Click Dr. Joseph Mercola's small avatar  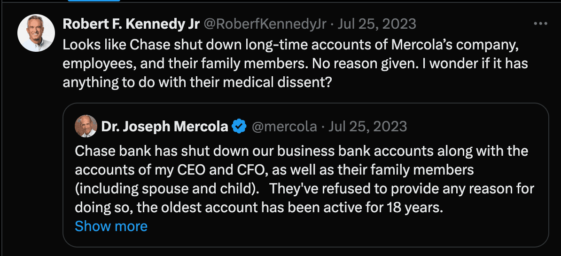click(86, 126)
